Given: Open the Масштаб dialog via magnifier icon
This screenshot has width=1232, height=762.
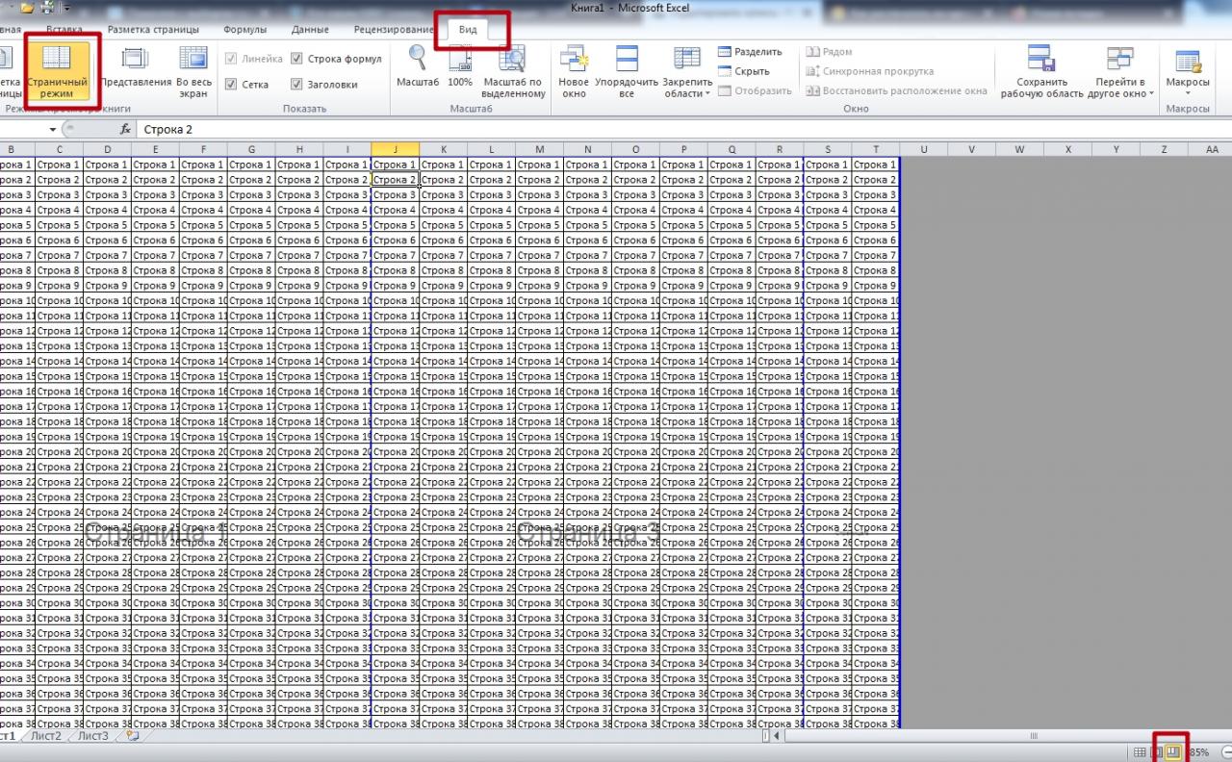Looking at the screenshot, I should pos(417,69).
